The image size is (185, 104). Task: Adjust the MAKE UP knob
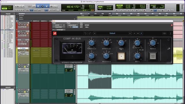(x=92, y=56)
